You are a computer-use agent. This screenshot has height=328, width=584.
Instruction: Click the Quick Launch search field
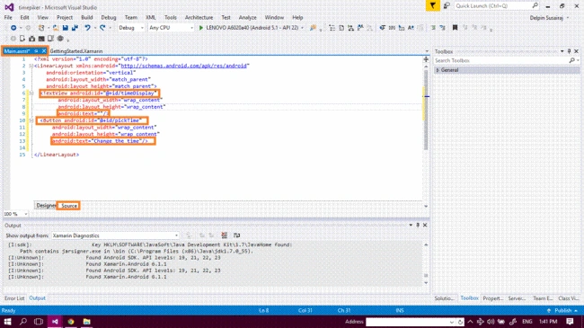pos(492,5)
